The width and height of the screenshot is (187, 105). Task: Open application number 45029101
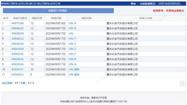click(x=18, y=69)
